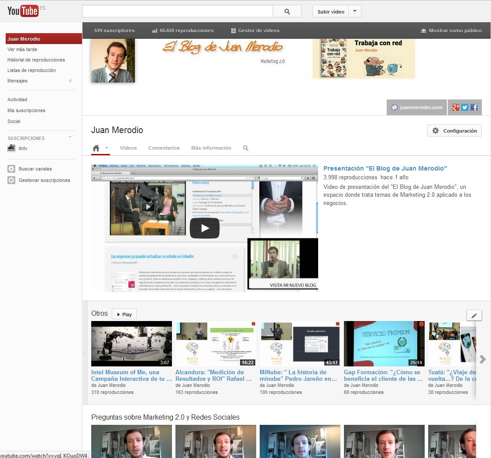Click Play button next to Otros

coord(124,314)
